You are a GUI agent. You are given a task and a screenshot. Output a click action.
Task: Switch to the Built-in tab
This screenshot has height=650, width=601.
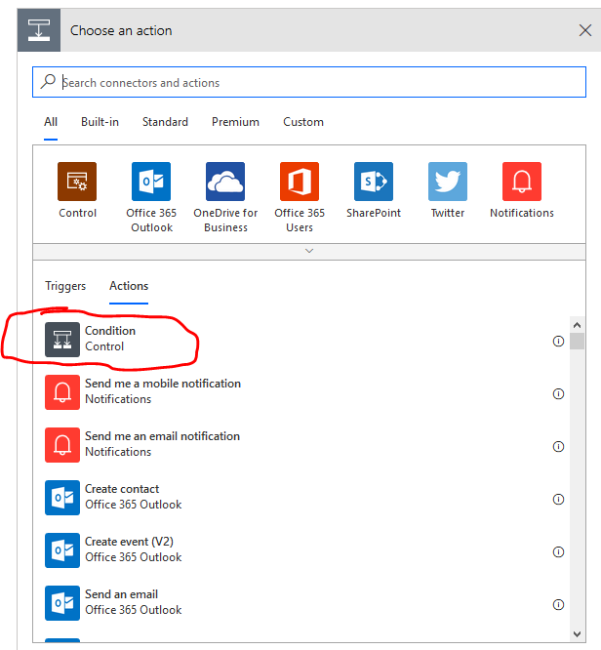100,122
